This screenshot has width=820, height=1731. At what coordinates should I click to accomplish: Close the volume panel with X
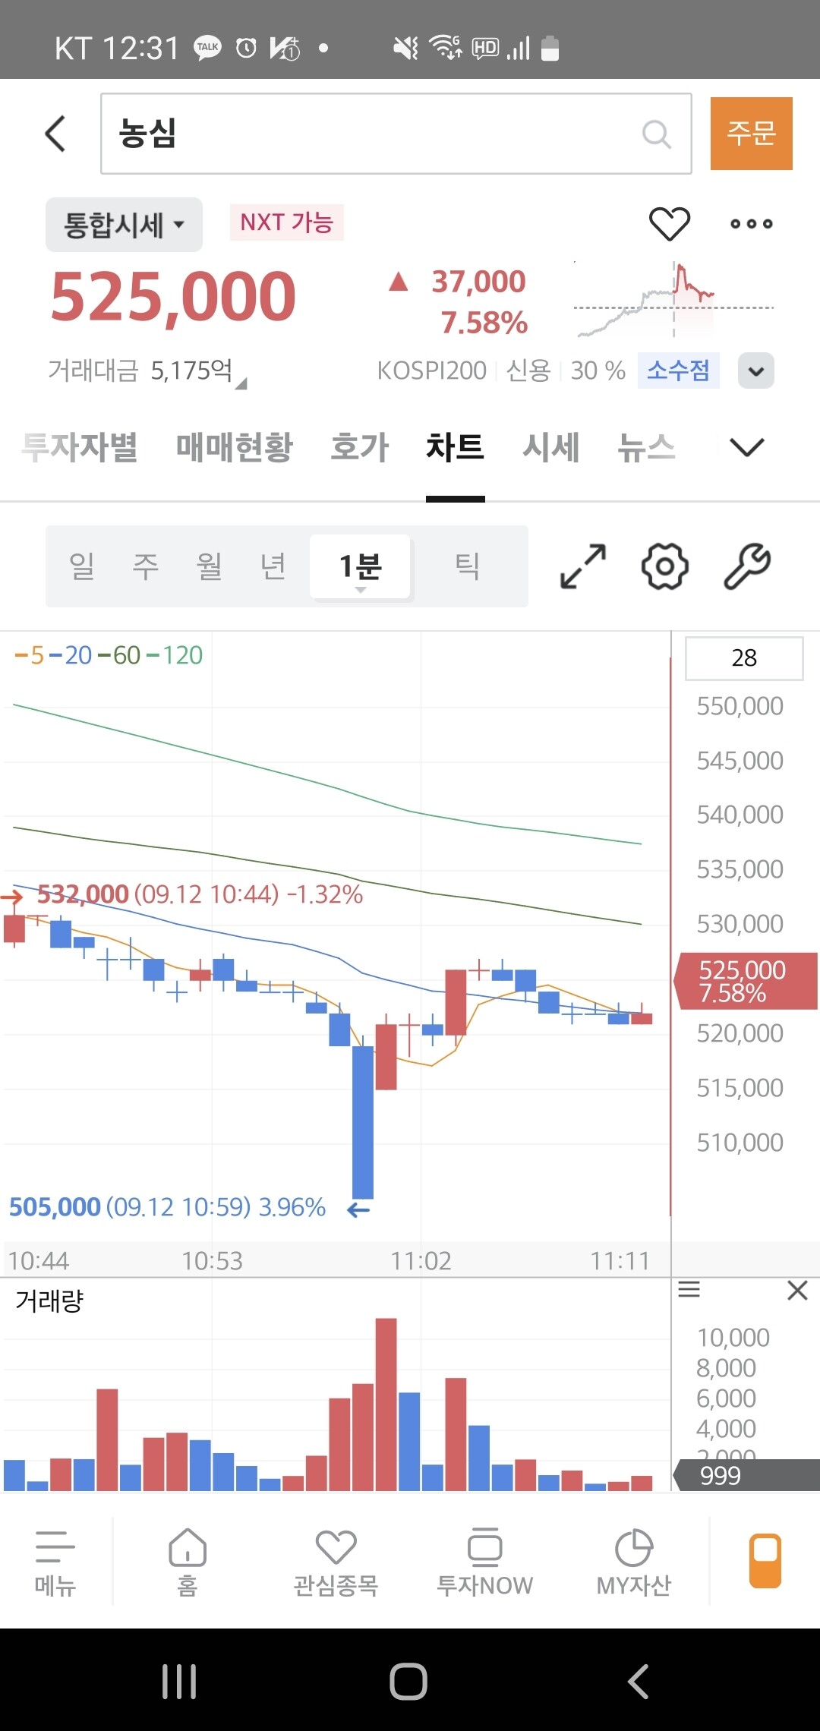click(797, 1290)
